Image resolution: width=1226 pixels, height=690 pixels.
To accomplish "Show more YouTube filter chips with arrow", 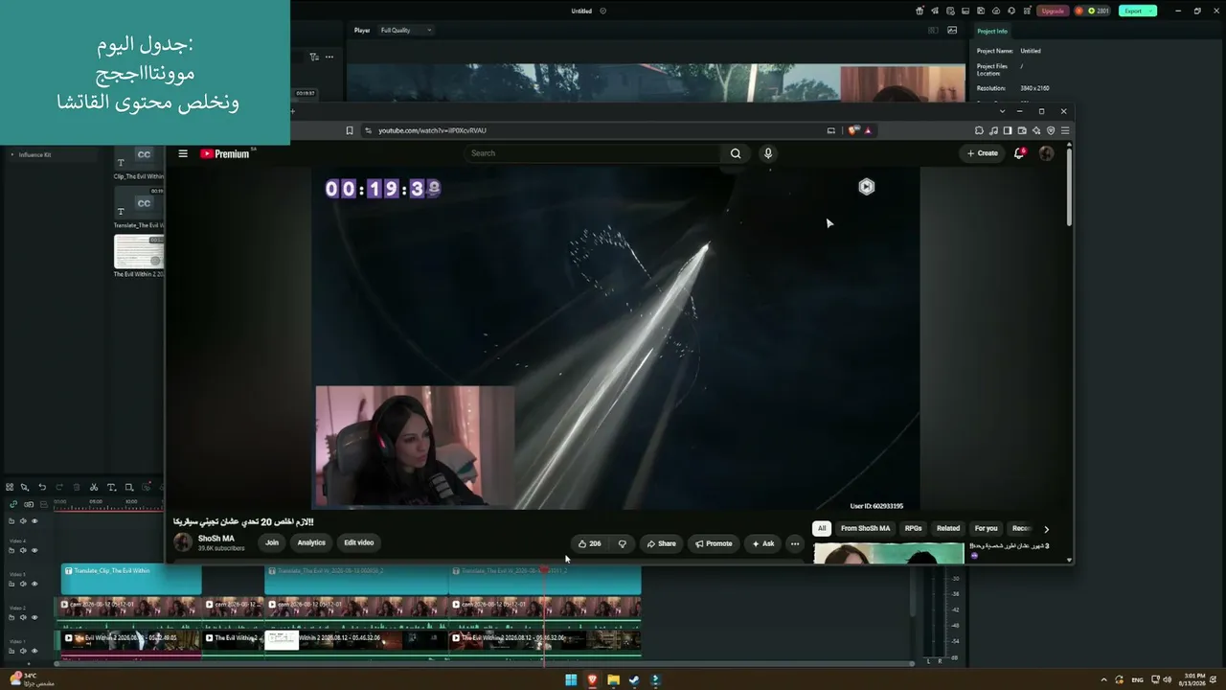I will click(1046, 529).
